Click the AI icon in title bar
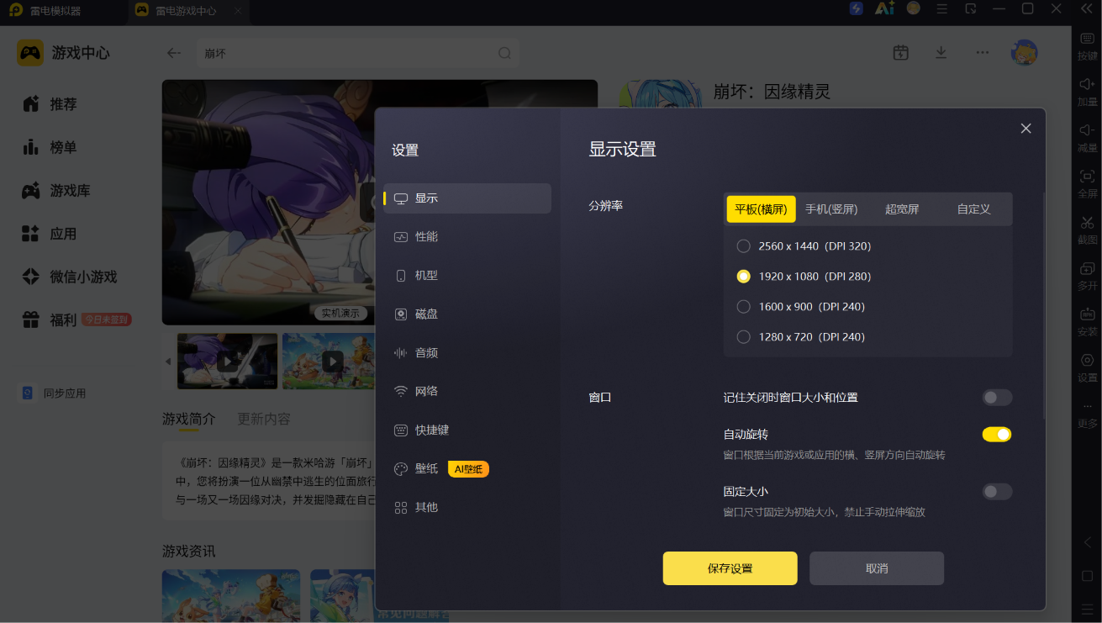This screenshot has height=623, width=1102. [x=884, y=8]
